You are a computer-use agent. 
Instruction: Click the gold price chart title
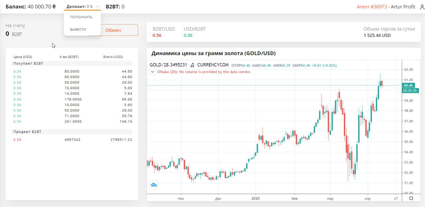213,53
